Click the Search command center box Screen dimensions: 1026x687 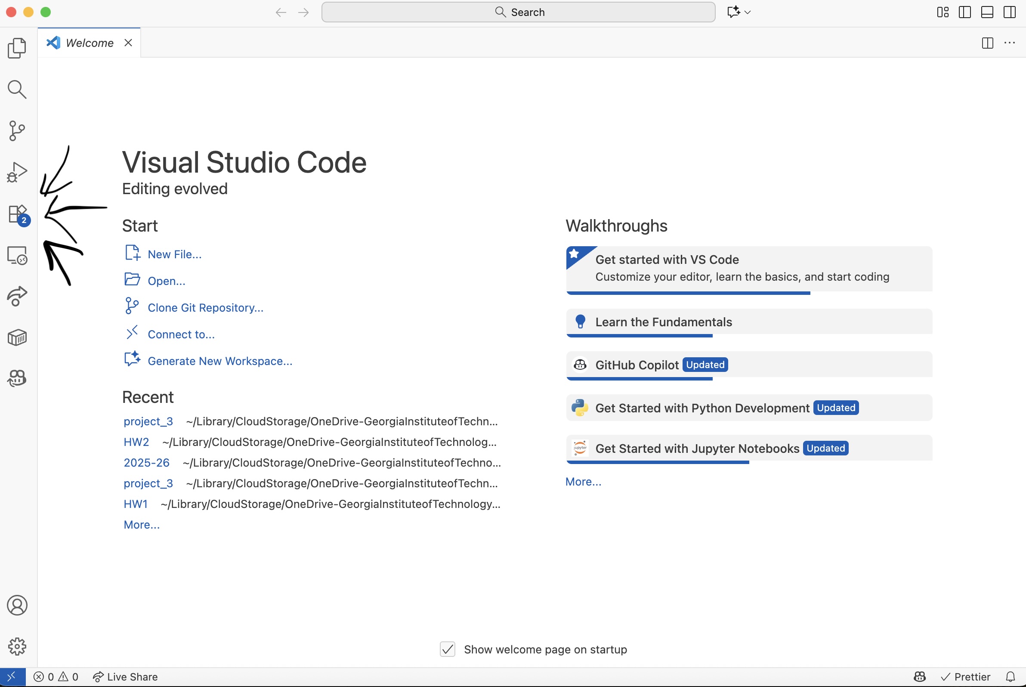[518, 12]
